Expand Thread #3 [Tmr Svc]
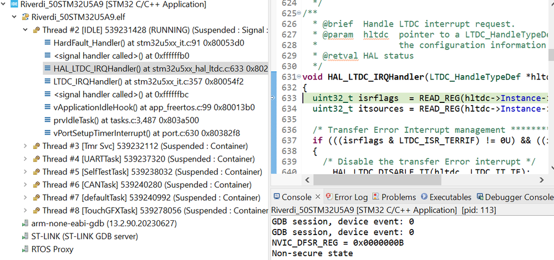554x260 pixels. [25, 146]
